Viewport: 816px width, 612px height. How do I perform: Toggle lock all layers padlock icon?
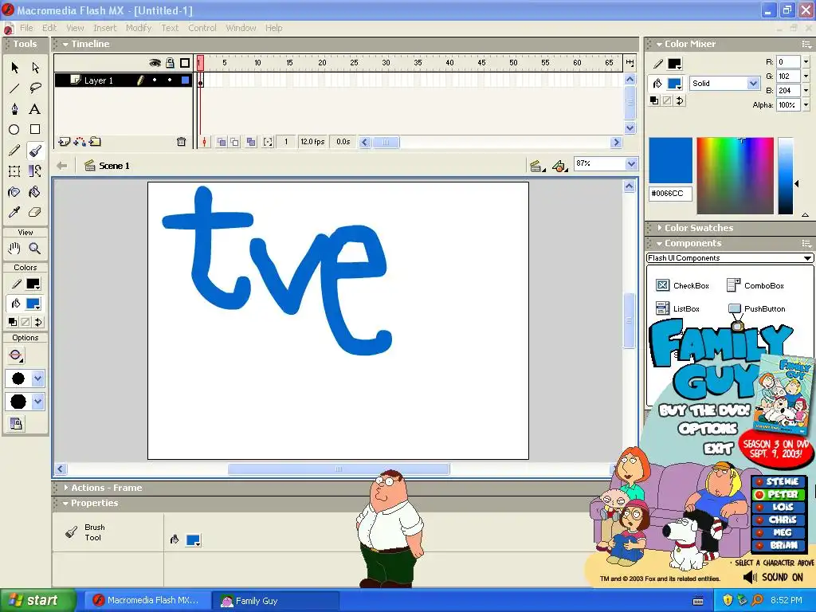pyautogui.click(x=170, y=63)
